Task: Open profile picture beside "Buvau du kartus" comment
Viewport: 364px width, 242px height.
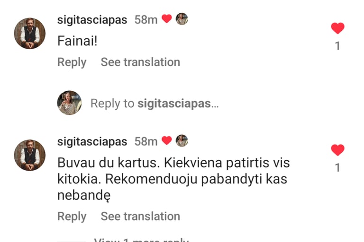Action: click(30, 155)
